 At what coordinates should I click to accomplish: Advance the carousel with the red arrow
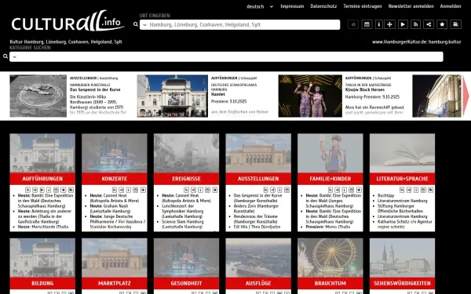click(x=466, y=96)
